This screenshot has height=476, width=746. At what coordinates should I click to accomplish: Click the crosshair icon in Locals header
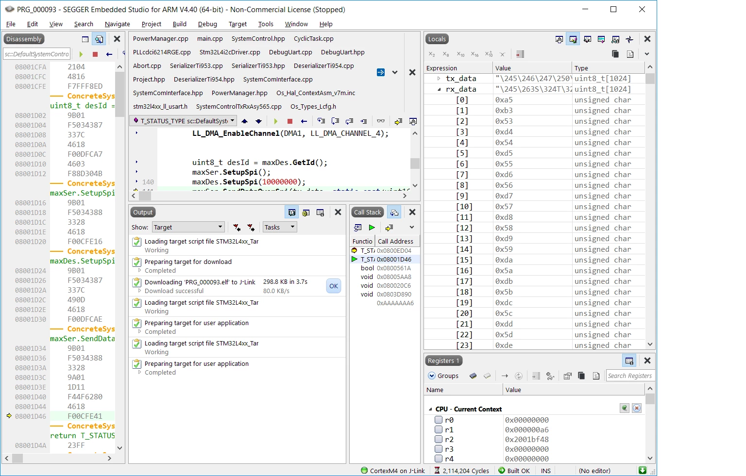click(x=629, y=39)
